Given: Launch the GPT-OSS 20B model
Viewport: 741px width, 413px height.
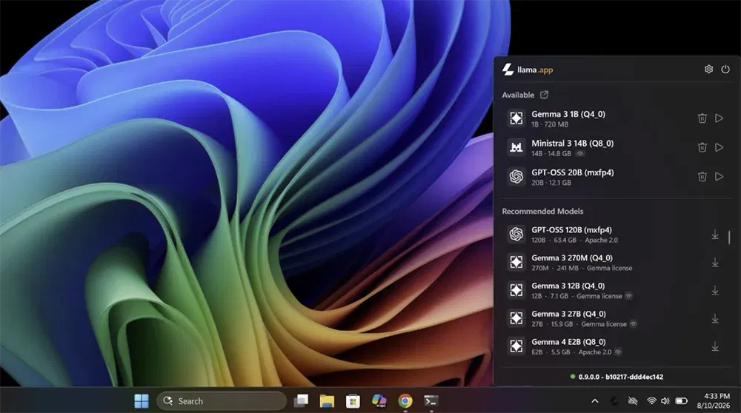Looking at the screenshot, I should point(719,177).
